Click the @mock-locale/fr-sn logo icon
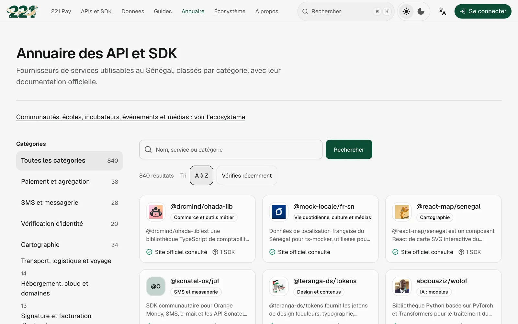 click(279, 212)
